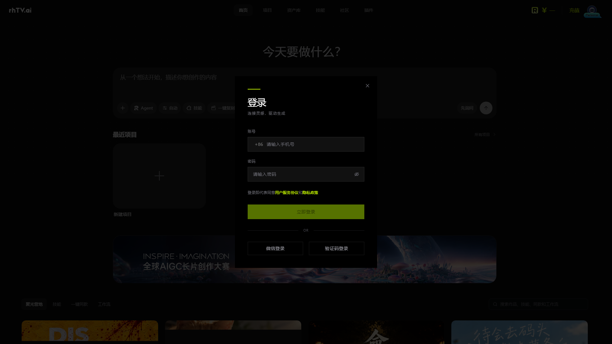Image resolution: width=612 pixels, height=344 pixels.
Task: Open the 插件 plugins menu item
Action: click(x=369, y=10)
